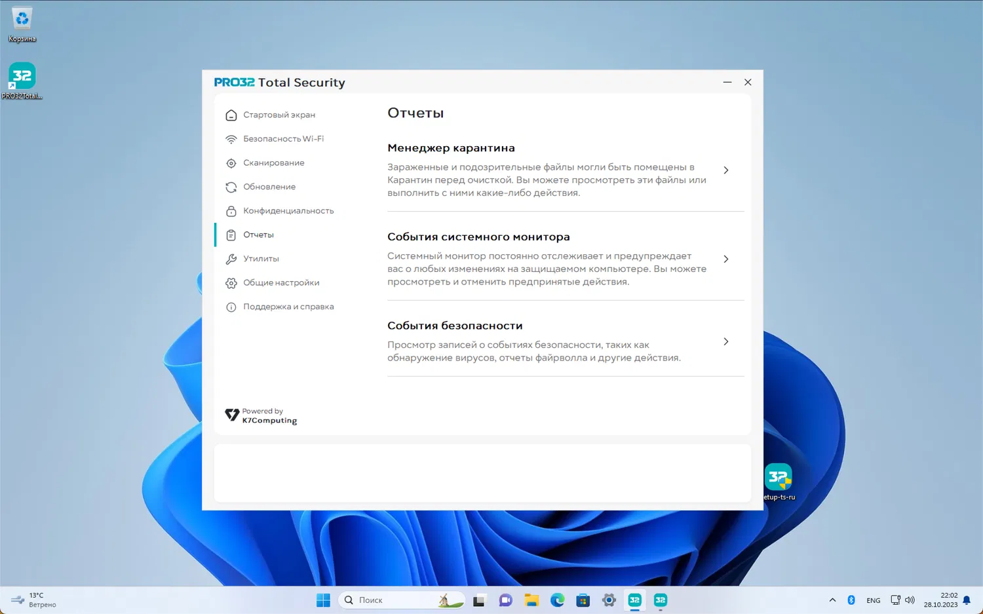Image resolution: width=983 pixels, height=614 pixels.
Task: Open the Менеджер карантина heading
Action: (451, 148)
